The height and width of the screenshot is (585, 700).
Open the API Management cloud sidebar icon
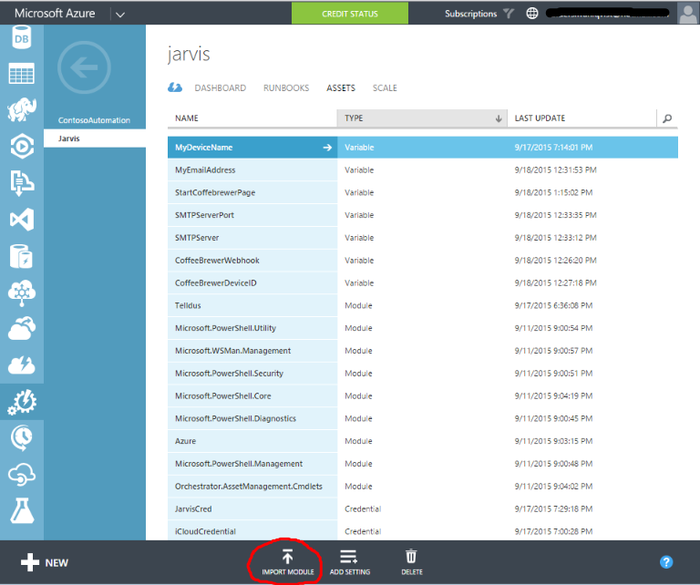22,474
